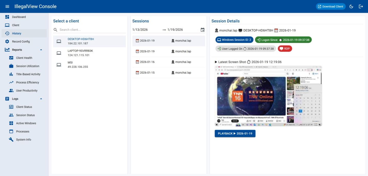This screenshot has width=368, height=176.
Task: Open the latest screenshot thumbnail
Action: click(x=268, y=96)
